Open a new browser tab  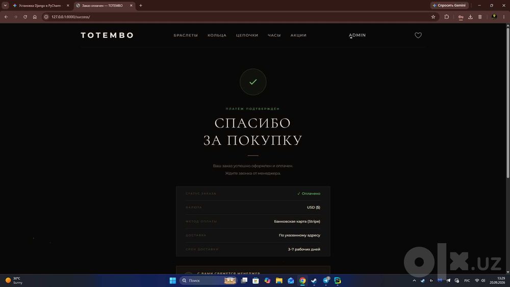pyautogui.click(x=141, y=6)
